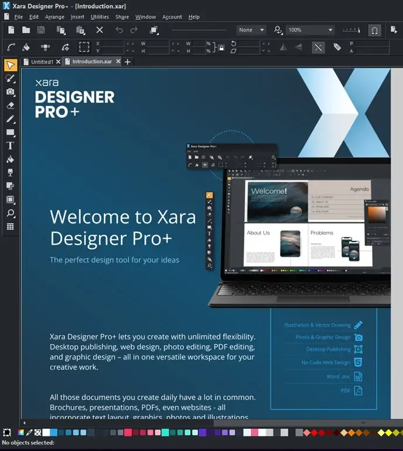The height and width of the screenshot is (451, 403).
Task: Click 'Illustration & Vector Drawing' text
Action: (317, 325)
